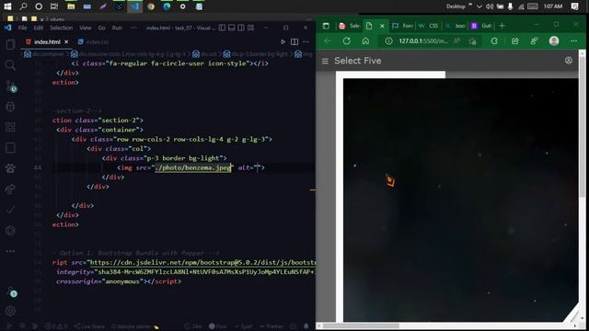
Task: Open a new tab in Edge
Action: pos(502,26)
